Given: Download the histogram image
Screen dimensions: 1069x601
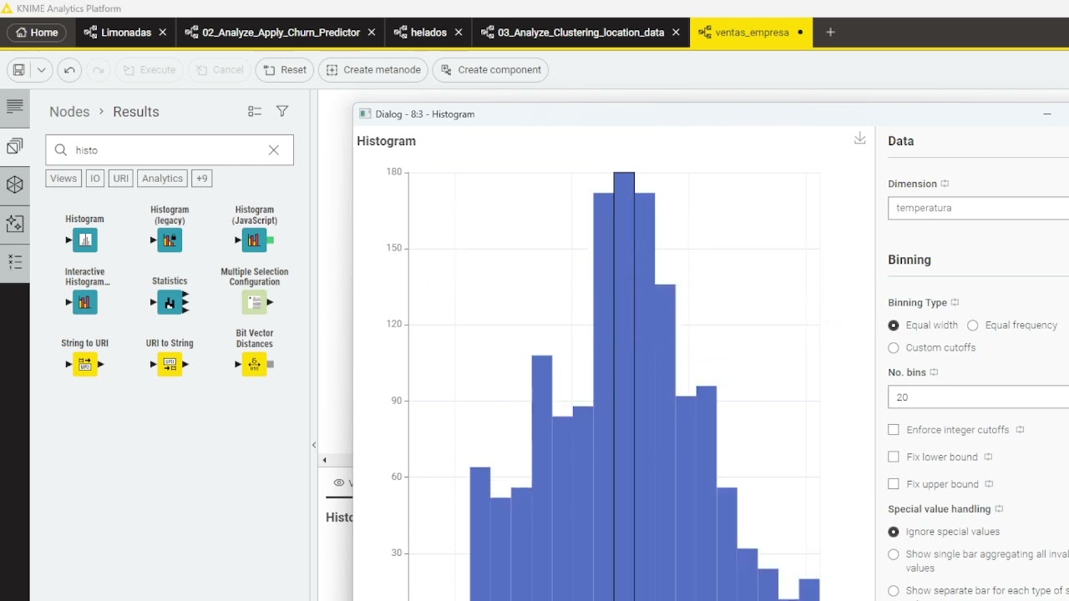Looking at the screenshot, I should [859, 139].
